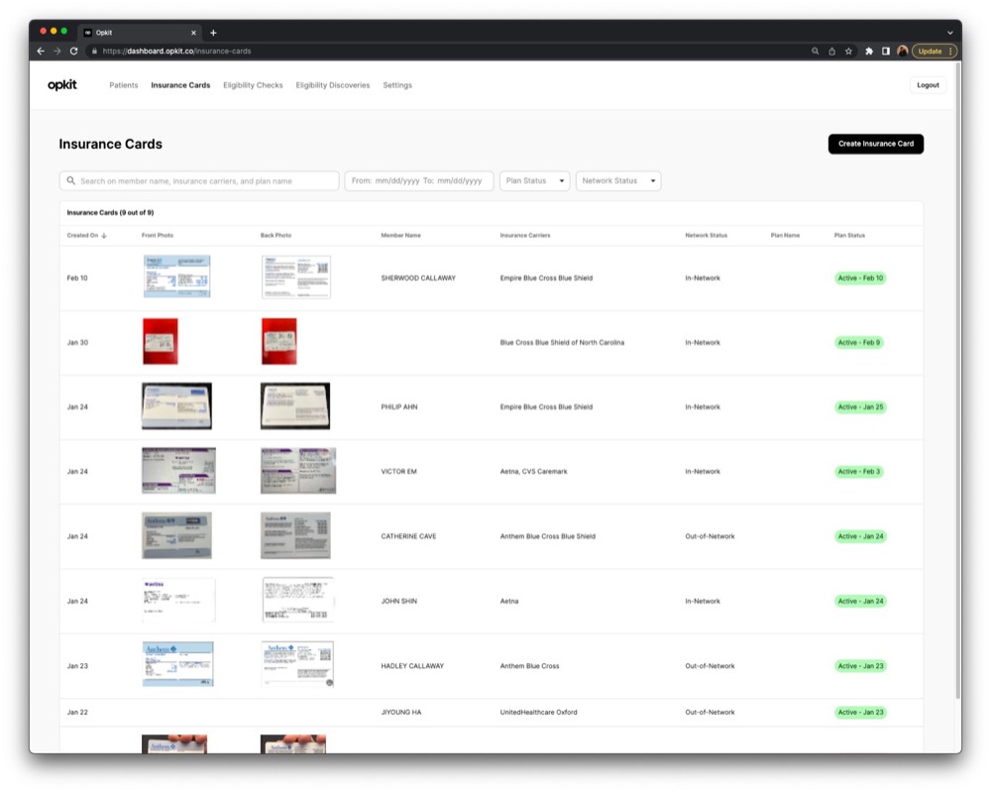
Task: Click the Chrome Update button
Action: [x=934, y=52]
